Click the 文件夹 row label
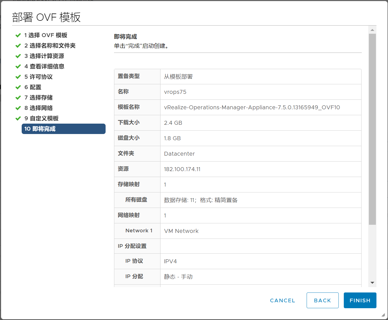This screenshot has width=388, height=320. coord(126,153)
